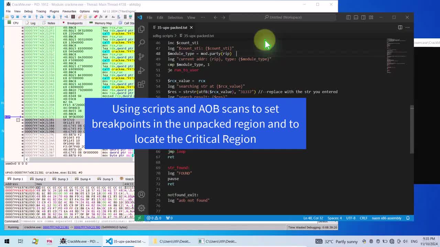Image resolution: width=440 pixels, height=247 pixels.
Task: Open the Accounts icon in activity bar
Action: pos(141,195)
